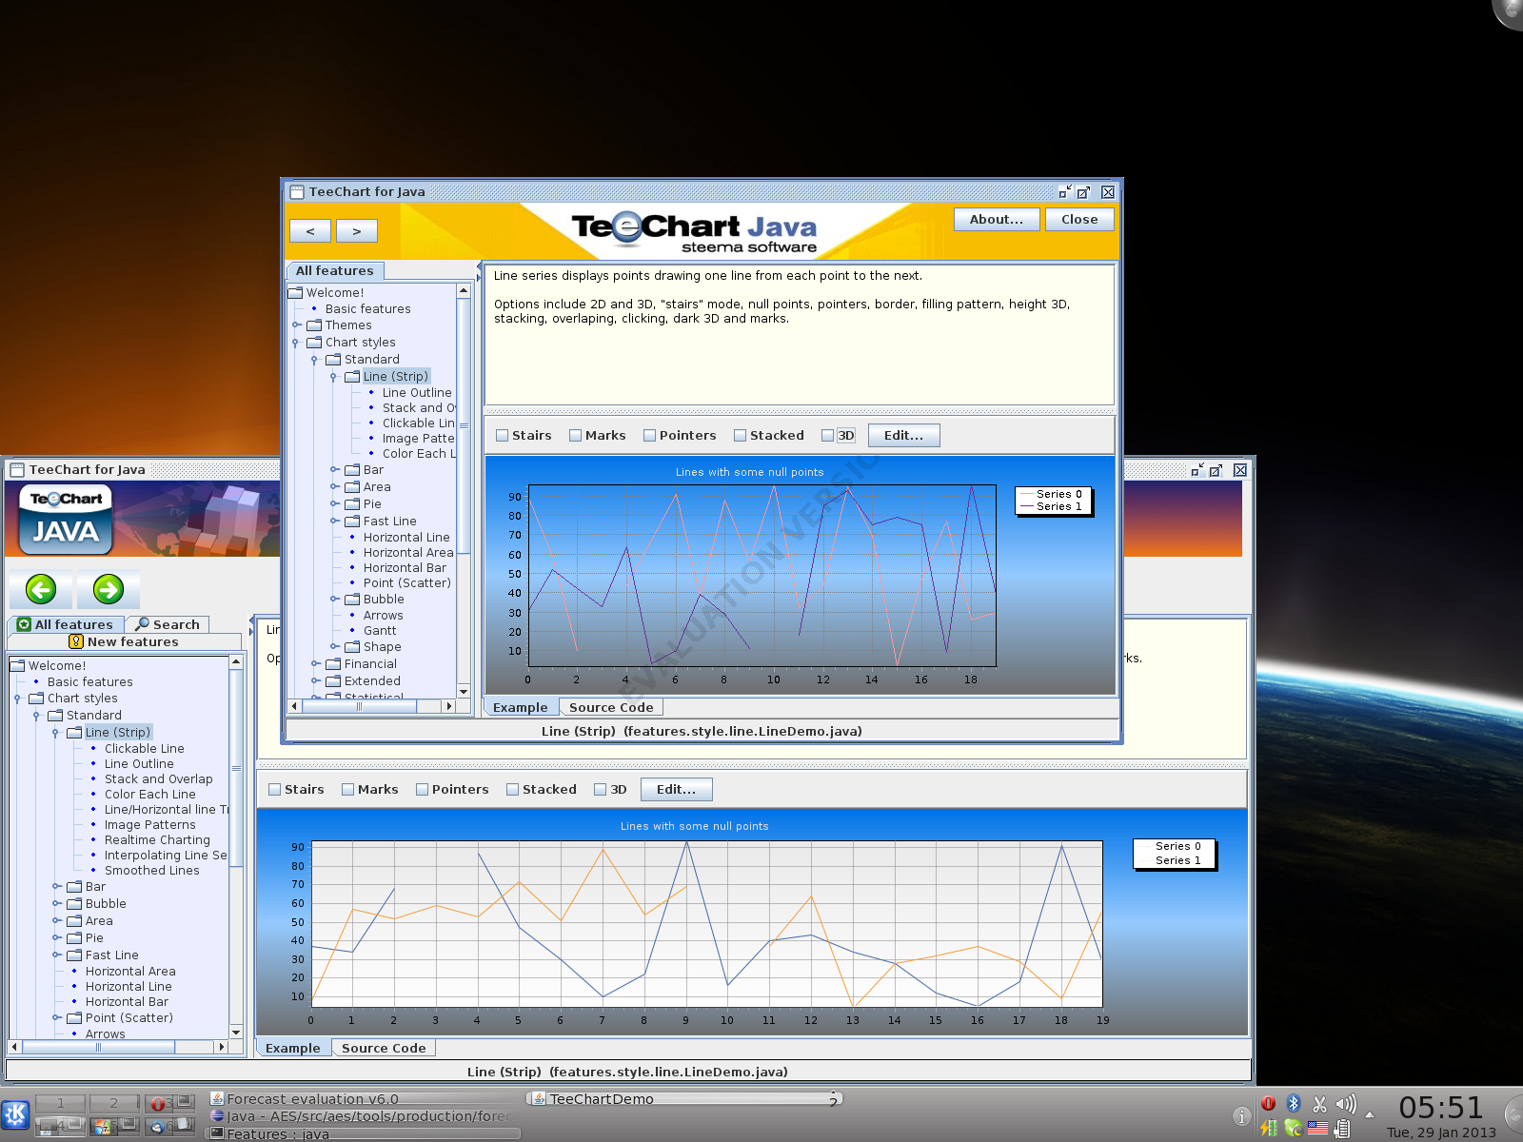Open New features tab in rear window
This screenshot has height=1142, width=1523.
pos(124,641)
